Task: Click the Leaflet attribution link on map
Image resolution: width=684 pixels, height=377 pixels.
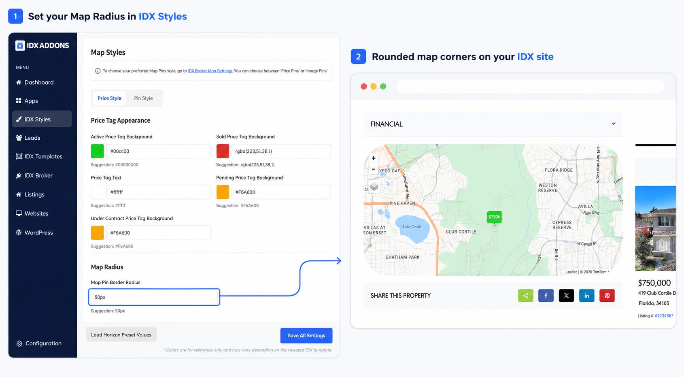Action: click(x=571, y=272)
